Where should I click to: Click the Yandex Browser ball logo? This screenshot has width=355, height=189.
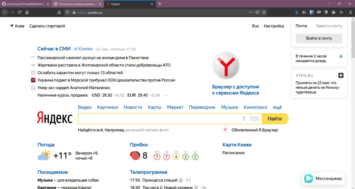click(226, 66)
